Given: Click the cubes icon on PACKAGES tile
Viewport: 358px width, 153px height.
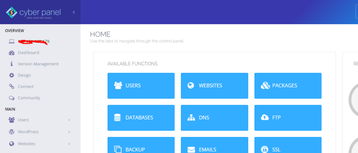Looking at the screenshot, I should pos(265,86).
